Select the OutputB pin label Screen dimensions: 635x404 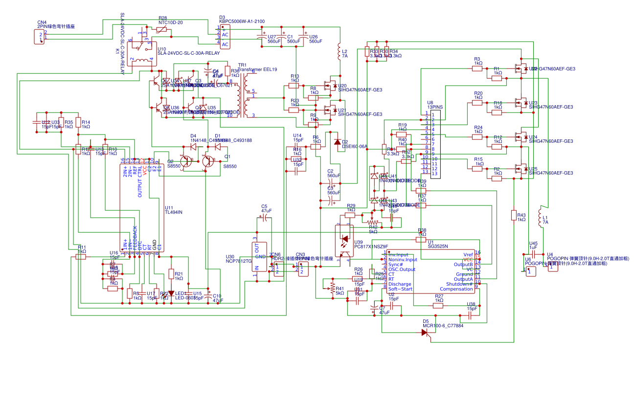(x=463, y=265)
